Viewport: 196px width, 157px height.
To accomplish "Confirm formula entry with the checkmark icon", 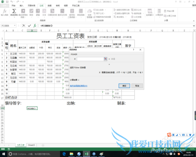I will coord(29,26).
